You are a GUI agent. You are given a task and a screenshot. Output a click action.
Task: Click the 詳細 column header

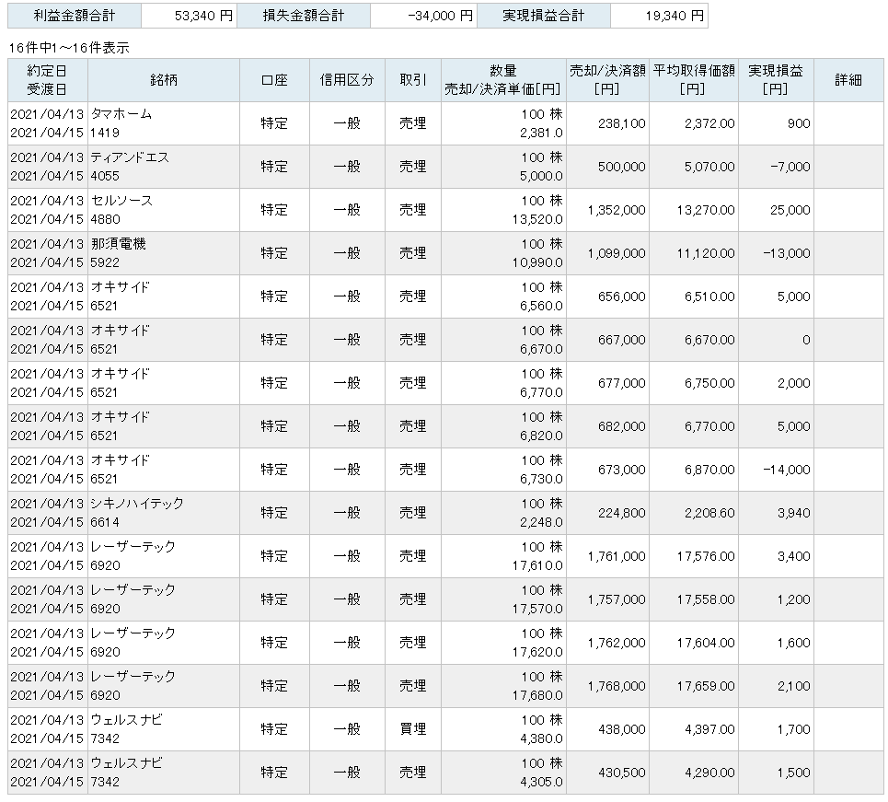[x=848, y=80]
